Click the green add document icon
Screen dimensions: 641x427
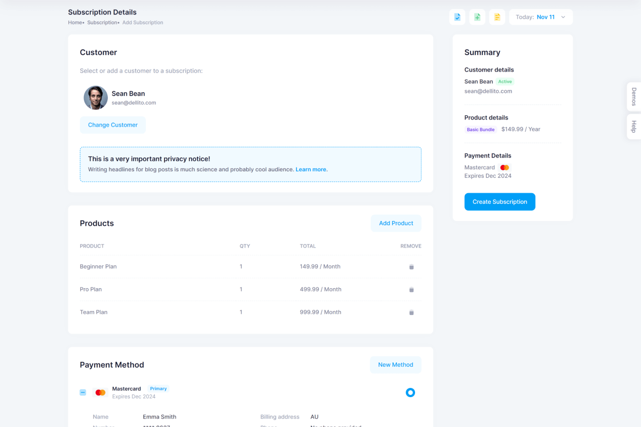point(477,17)
